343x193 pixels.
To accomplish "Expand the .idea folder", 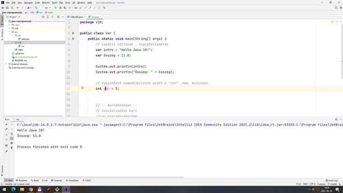I will [9, 25].
